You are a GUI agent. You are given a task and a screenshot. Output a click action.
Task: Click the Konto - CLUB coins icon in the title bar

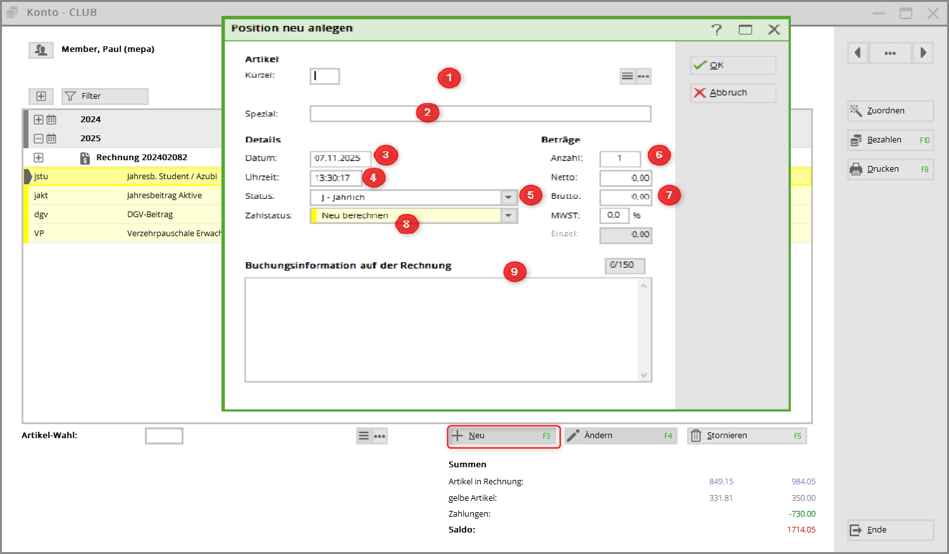pos(13,12)
